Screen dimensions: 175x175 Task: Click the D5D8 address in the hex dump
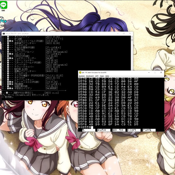coord(82,114)
